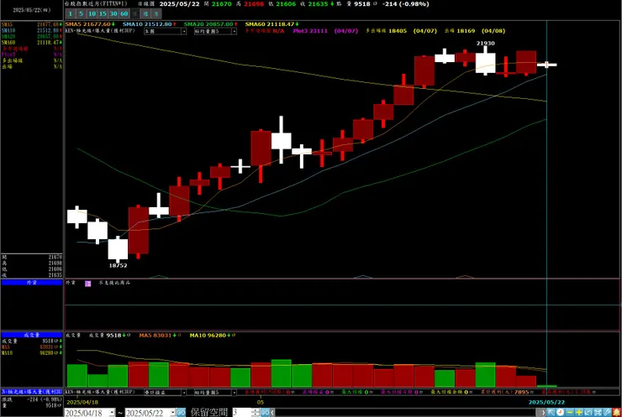Click the scrollbar right arrow button
Viewport: 622px width, 417px height.
(541, 412)
